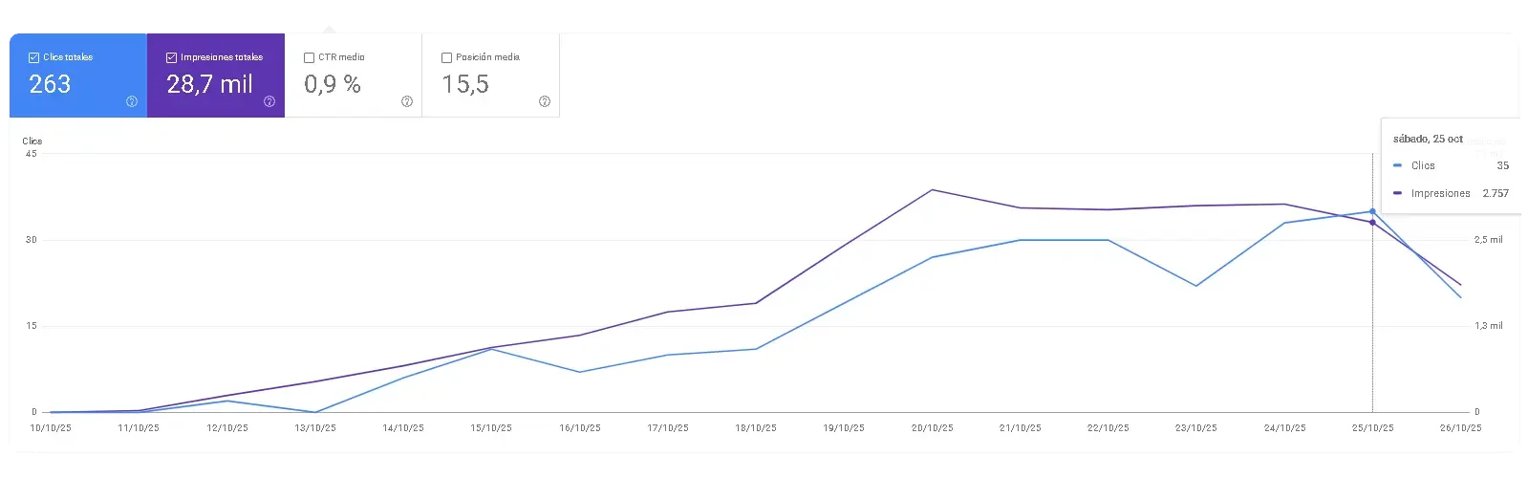Uncheck the Impresiones totales checkbox

coord(172,57)
